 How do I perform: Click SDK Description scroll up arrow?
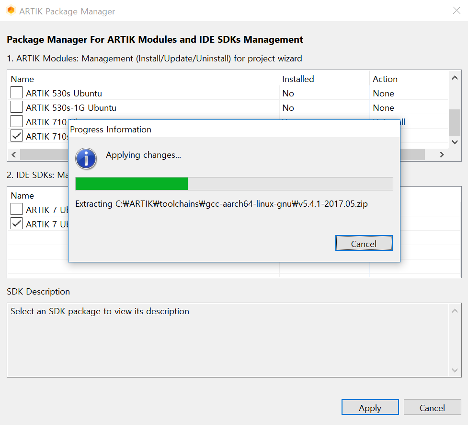[455, 311]
